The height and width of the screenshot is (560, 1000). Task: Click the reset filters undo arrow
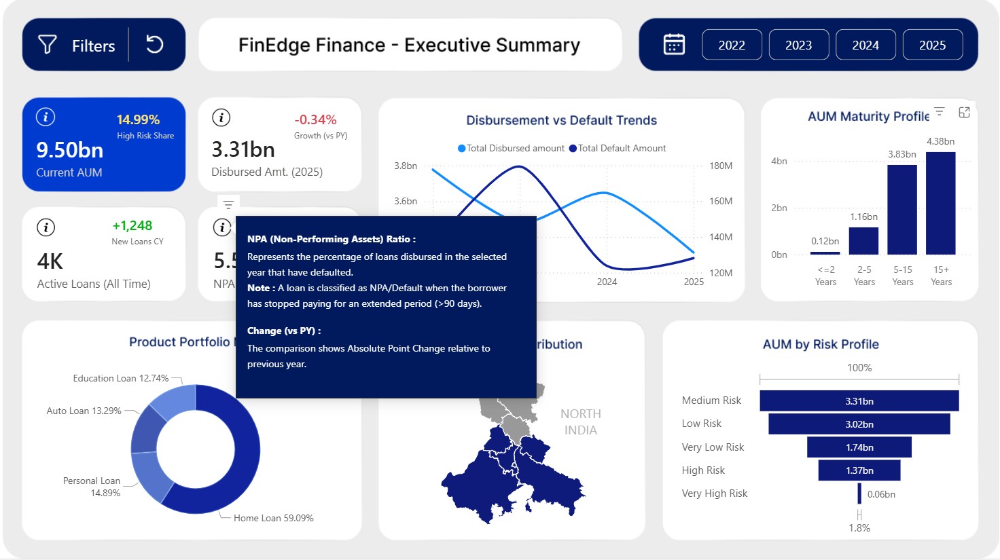[155, 45]
